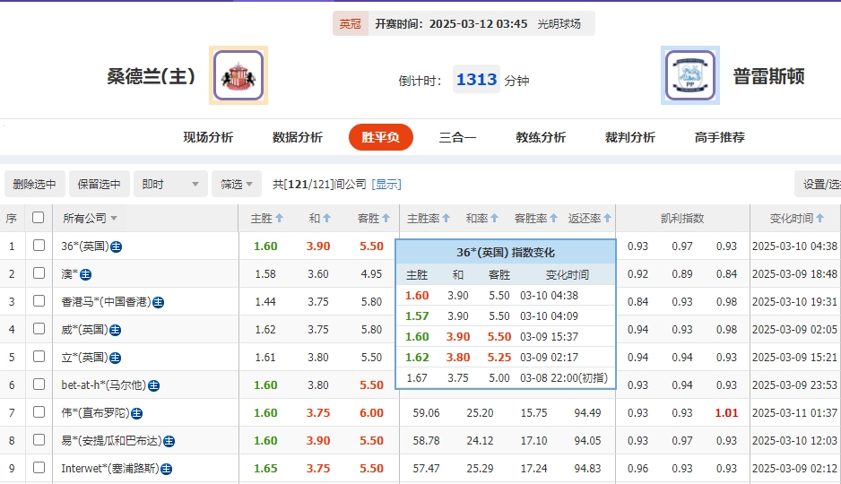
Task: Expand the 筛选 filter dropdown
Action: pyautogui.click(x=237, y=185)
